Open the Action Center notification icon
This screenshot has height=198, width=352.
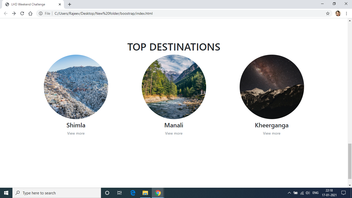(x=344, y=193)
